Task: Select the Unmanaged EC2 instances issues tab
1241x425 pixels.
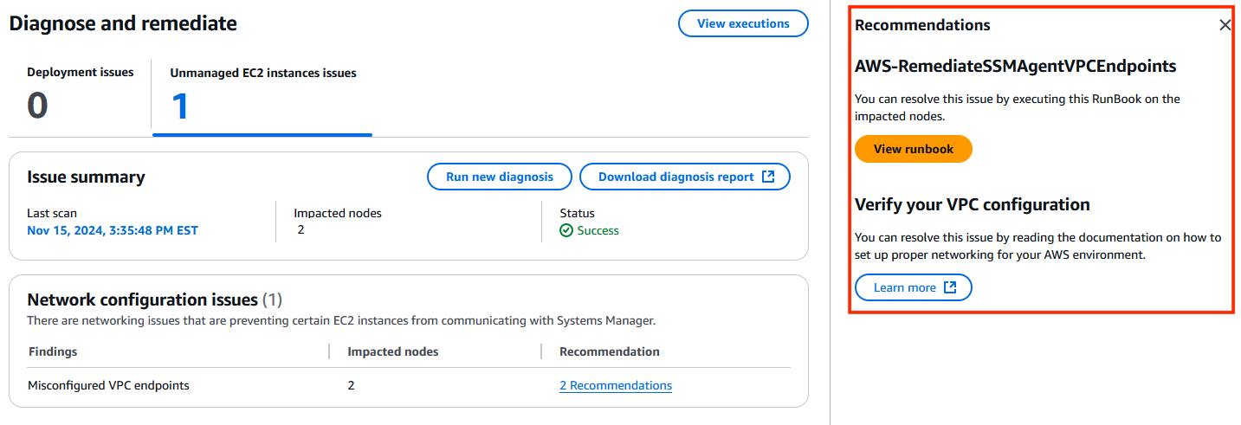Action: pos(262,97)
